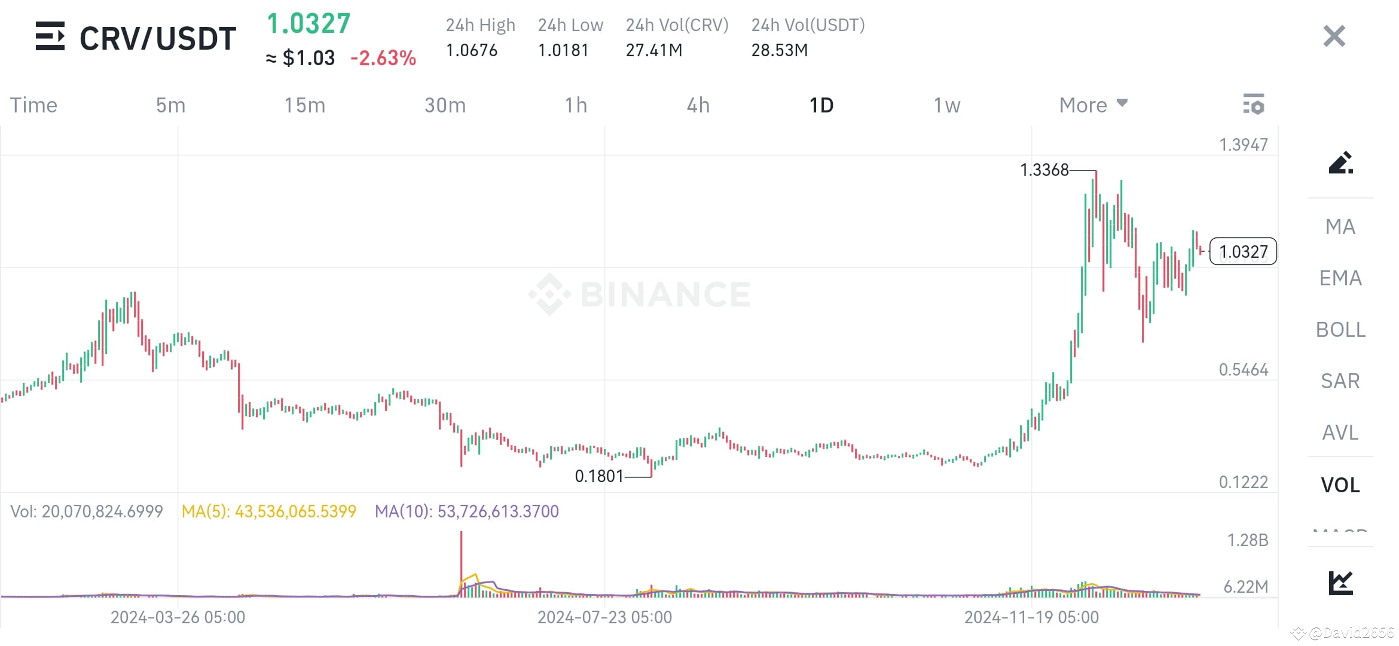Toggle the BOLL indicator
The width and height of the screenshot is (1399, 646).
point(1340,330)
